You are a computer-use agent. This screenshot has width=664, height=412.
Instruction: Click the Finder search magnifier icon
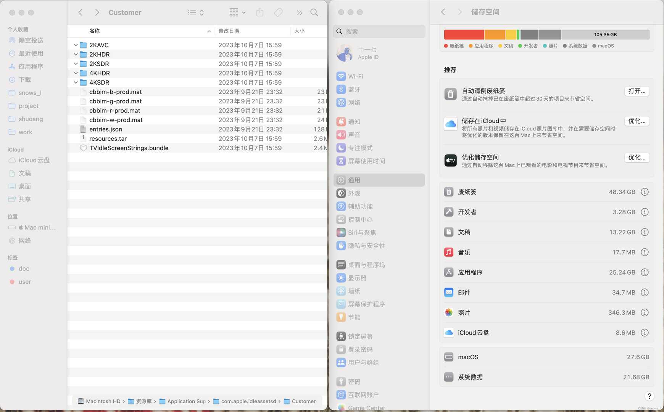314,13
